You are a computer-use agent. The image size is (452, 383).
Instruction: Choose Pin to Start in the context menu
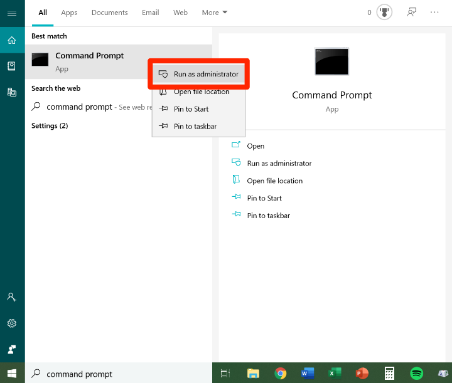click(x=198, y=109)
